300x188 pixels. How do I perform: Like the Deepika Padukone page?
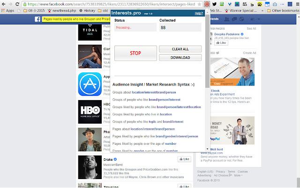point(221,43)
